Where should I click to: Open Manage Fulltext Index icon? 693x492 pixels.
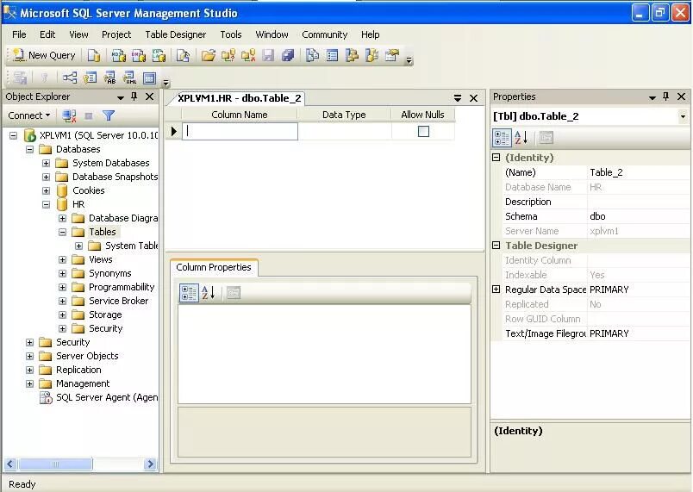click(109, 78)
